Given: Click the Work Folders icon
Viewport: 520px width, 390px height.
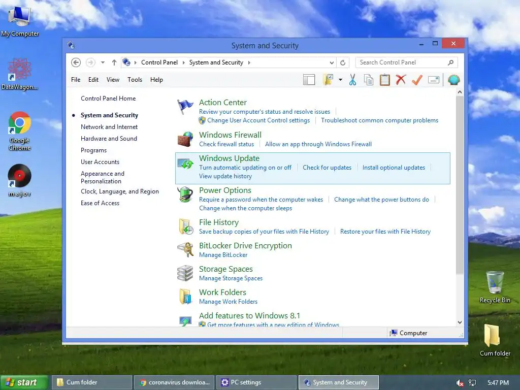Looking at the screenshot, I should 185,296.
